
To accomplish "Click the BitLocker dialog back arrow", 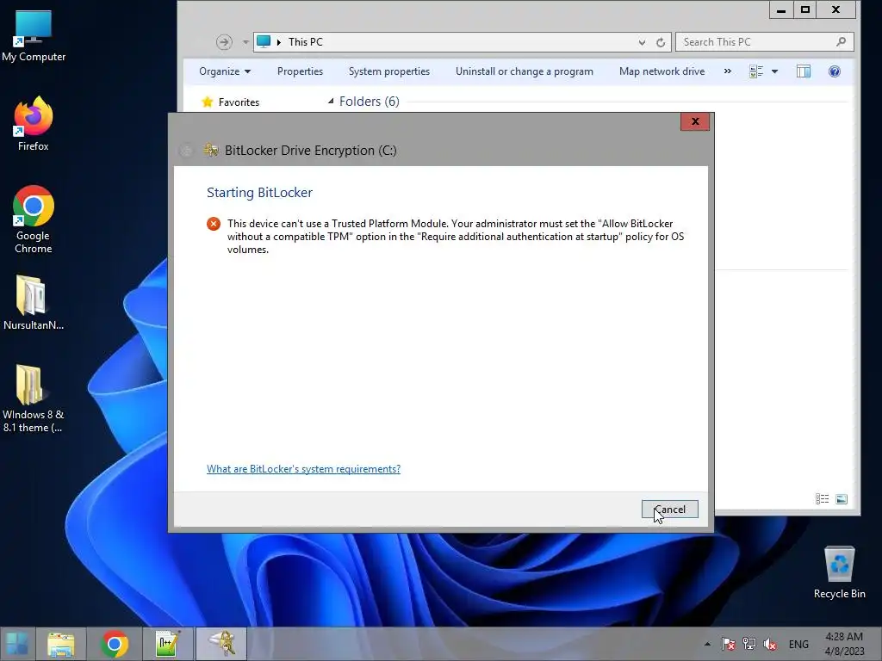I will point(186,150).
